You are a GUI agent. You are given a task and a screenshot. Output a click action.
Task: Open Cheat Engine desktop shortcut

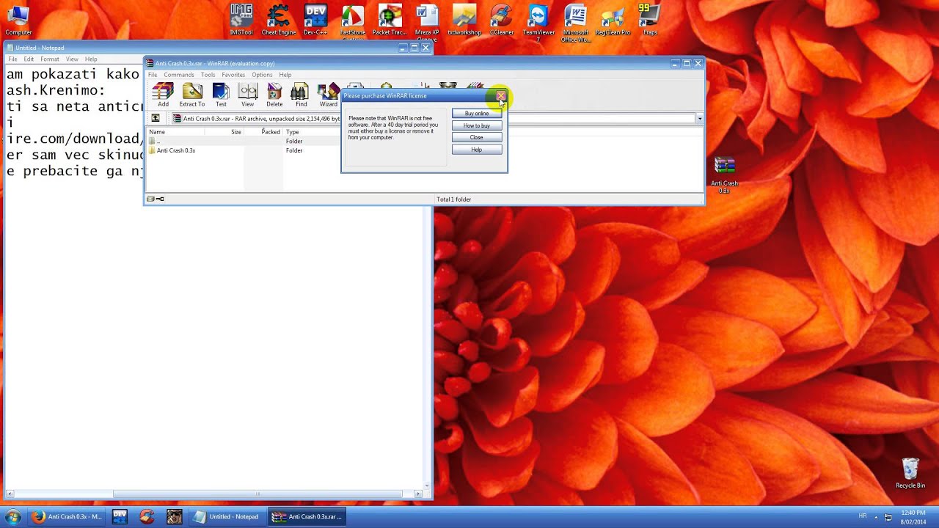pos(279,20)
